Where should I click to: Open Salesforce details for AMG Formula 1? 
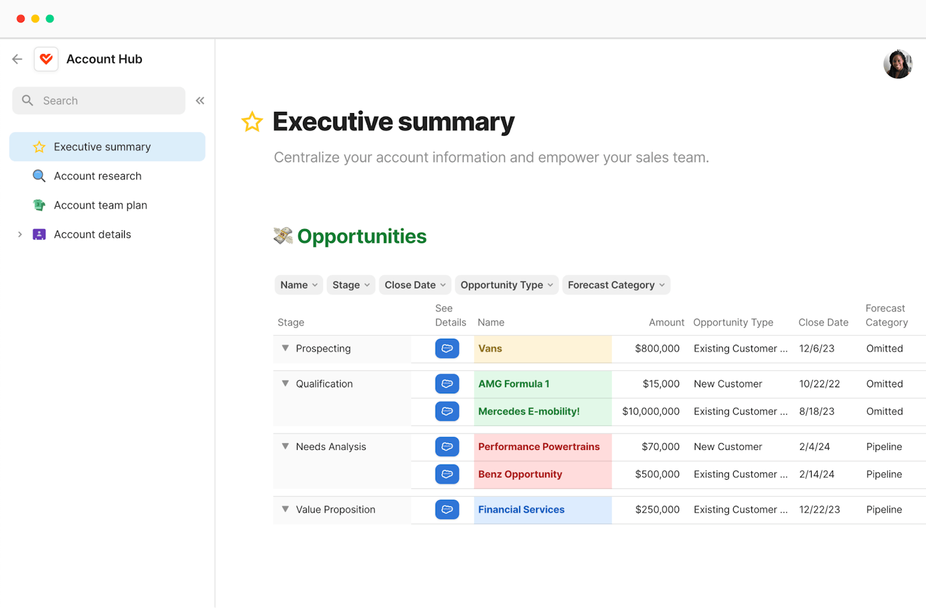pos(447,384)
